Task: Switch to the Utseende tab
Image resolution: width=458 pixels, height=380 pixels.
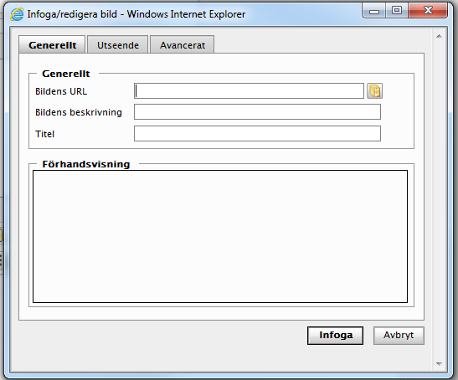Action: [118, 44]
